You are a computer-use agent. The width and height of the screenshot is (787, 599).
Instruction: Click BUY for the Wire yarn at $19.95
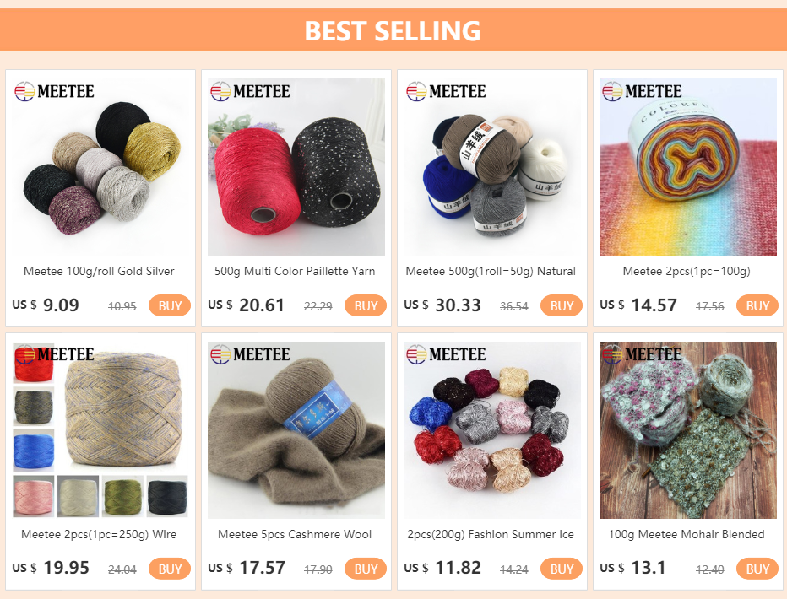tap(170, 569)
